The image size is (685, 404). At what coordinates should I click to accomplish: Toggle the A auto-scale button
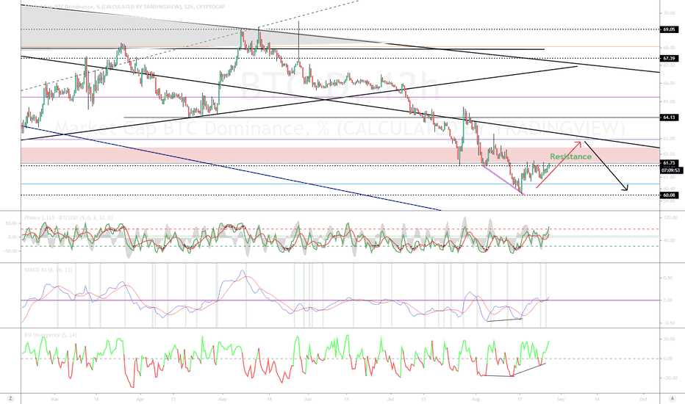point(672,398)
